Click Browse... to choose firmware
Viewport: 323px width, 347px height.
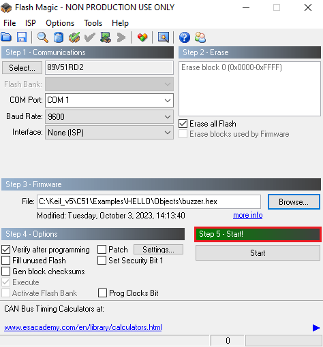[294, 202]
